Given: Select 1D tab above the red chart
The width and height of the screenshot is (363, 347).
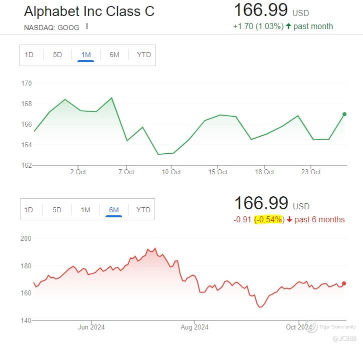Looking at the screenshot, I should point(28,209).
